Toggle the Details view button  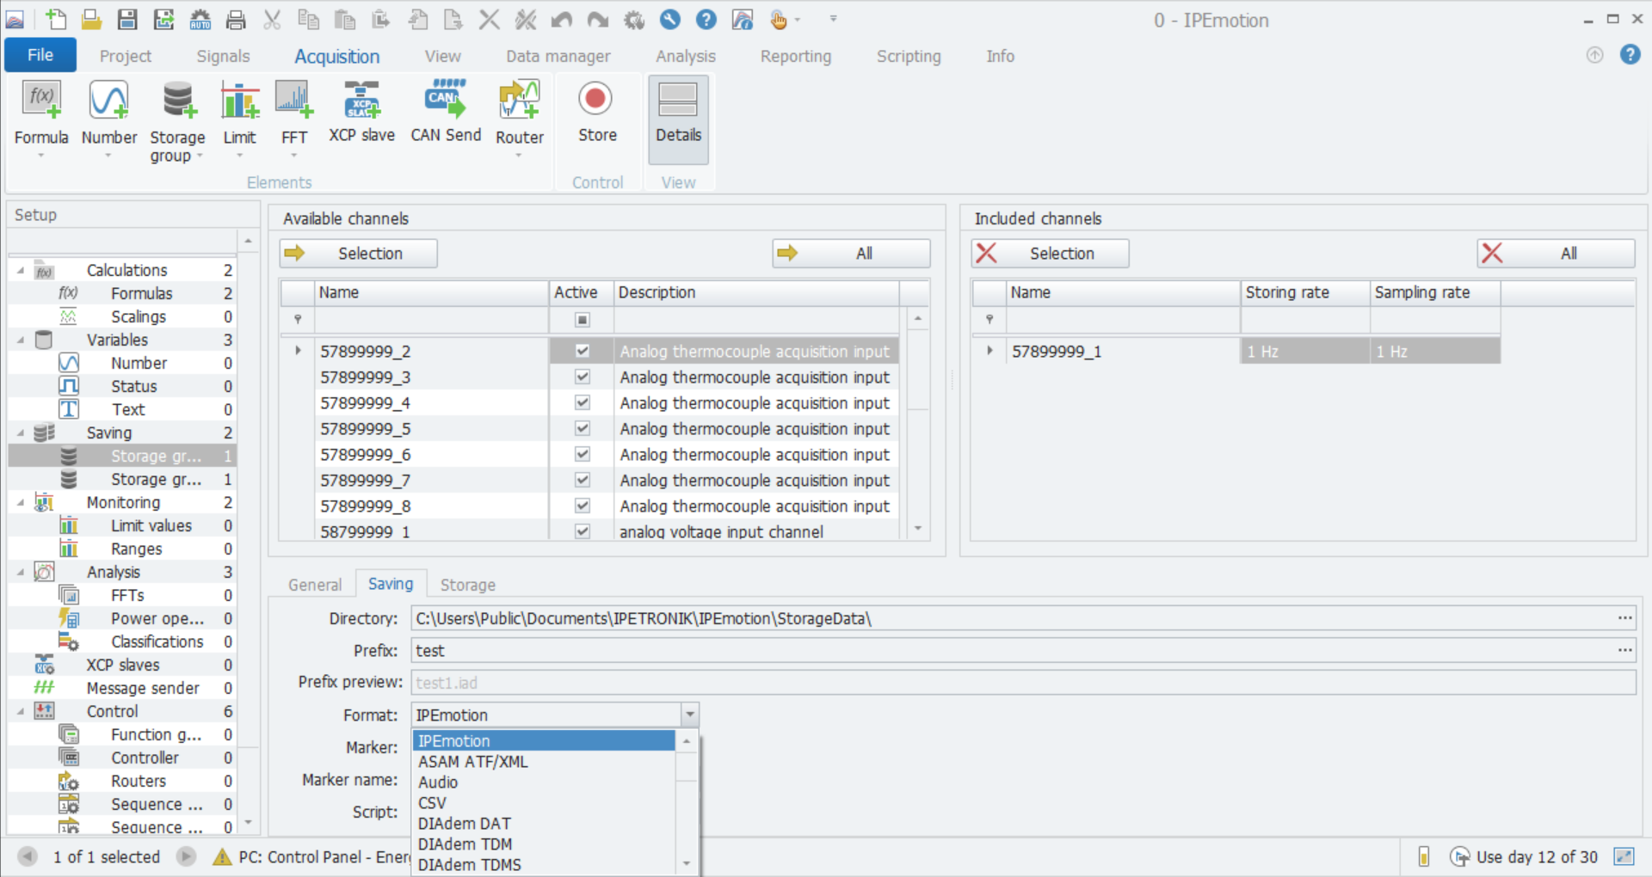(678, 112)
